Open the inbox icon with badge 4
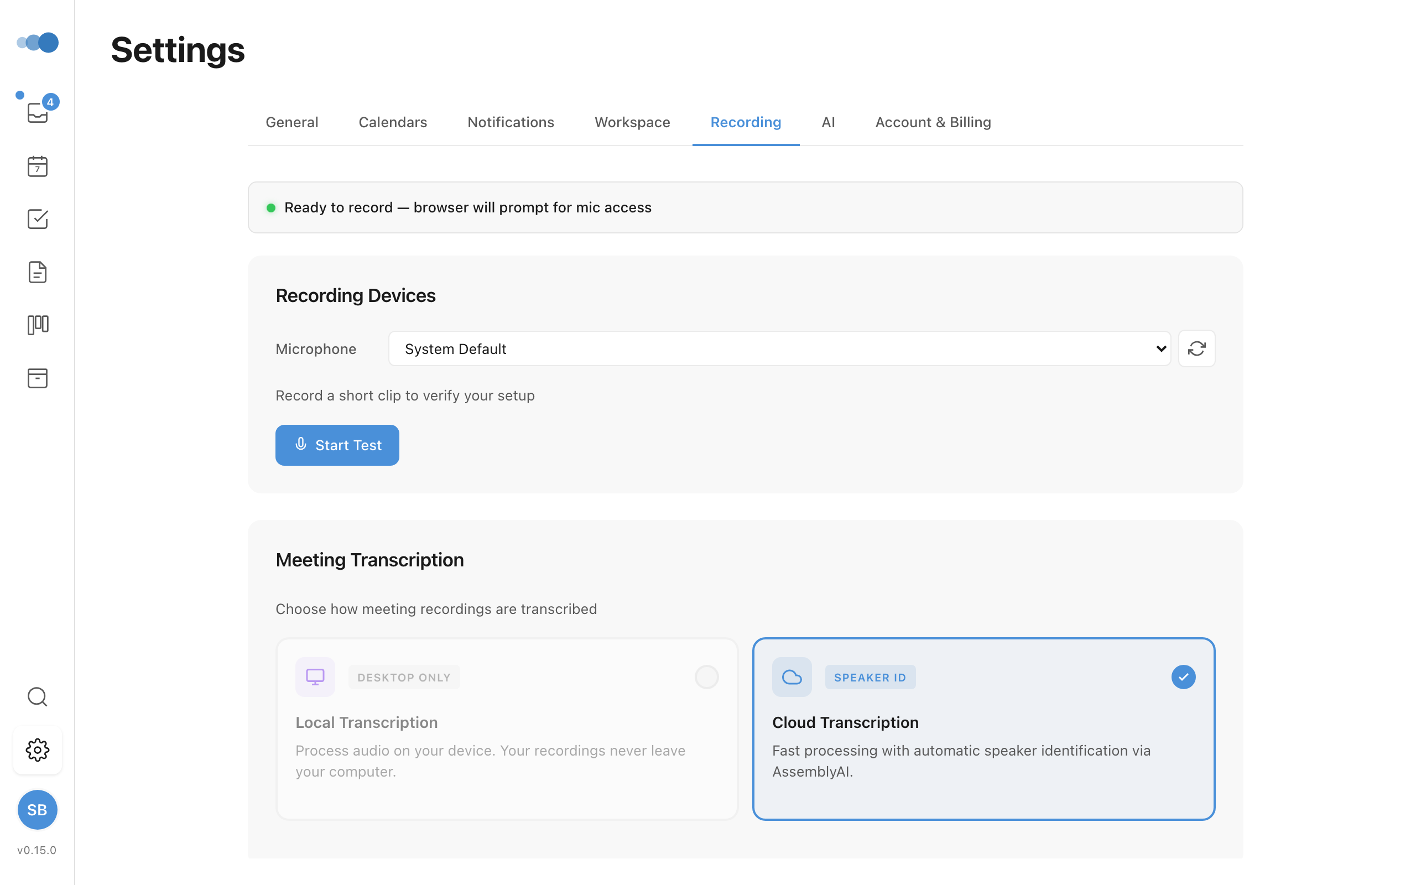Image resolution: width=1416 pixels, height=885 pixels. tap(38, 112)
